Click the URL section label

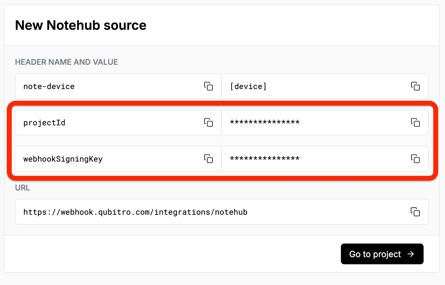tap(23, 188)
